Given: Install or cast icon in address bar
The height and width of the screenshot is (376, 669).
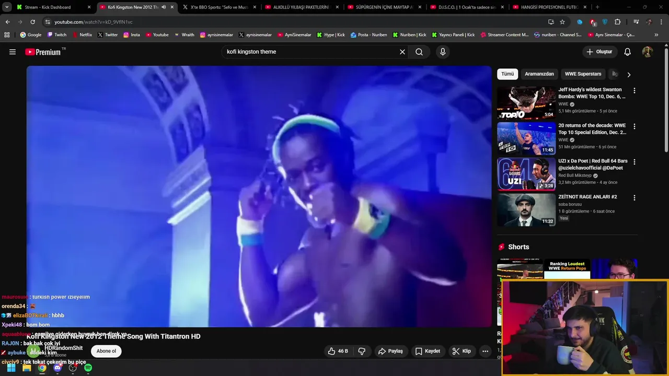Looking at the screenshot, I should point(551,22).
